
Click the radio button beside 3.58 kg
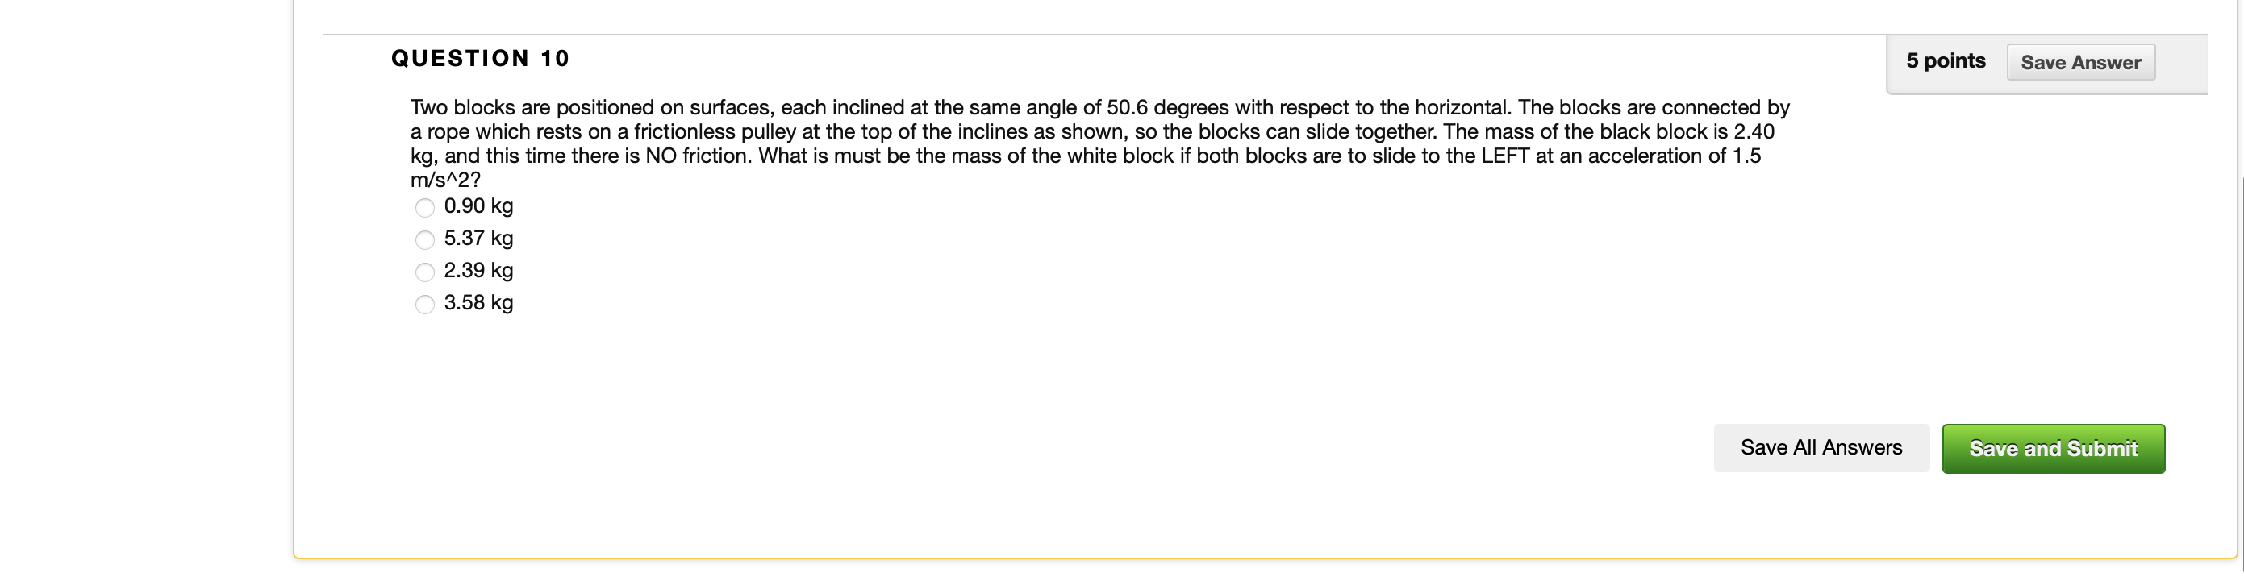[424, 305]
